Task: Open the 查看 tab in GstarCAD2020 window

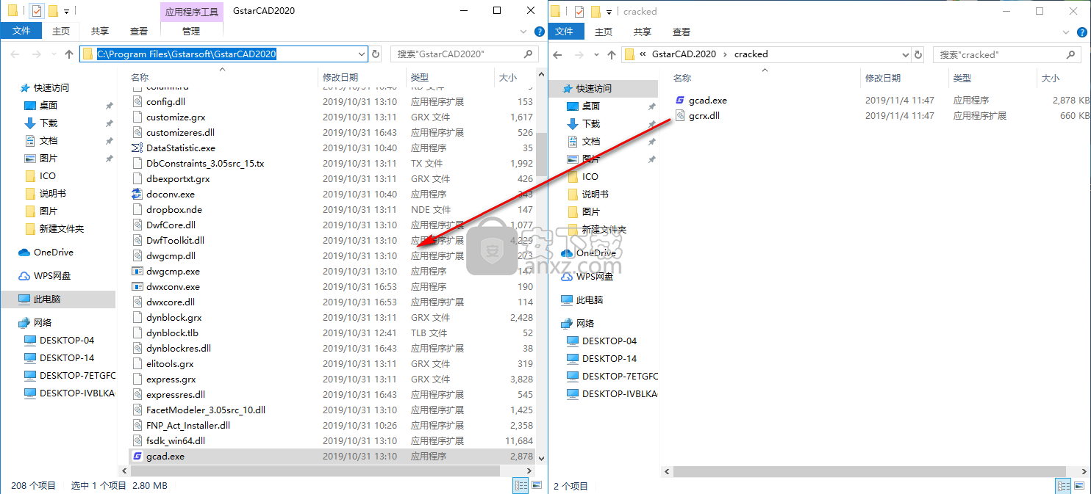Action: point(139,31)
